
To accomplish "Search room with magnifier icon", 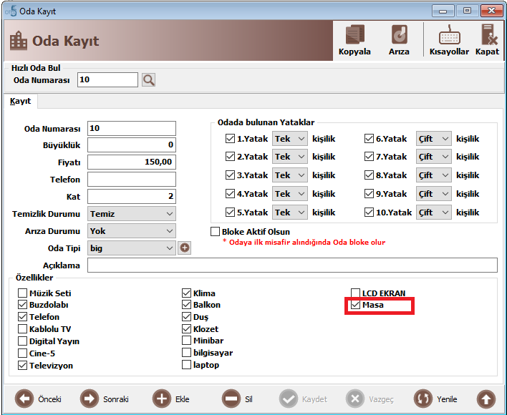I will 148,79.
